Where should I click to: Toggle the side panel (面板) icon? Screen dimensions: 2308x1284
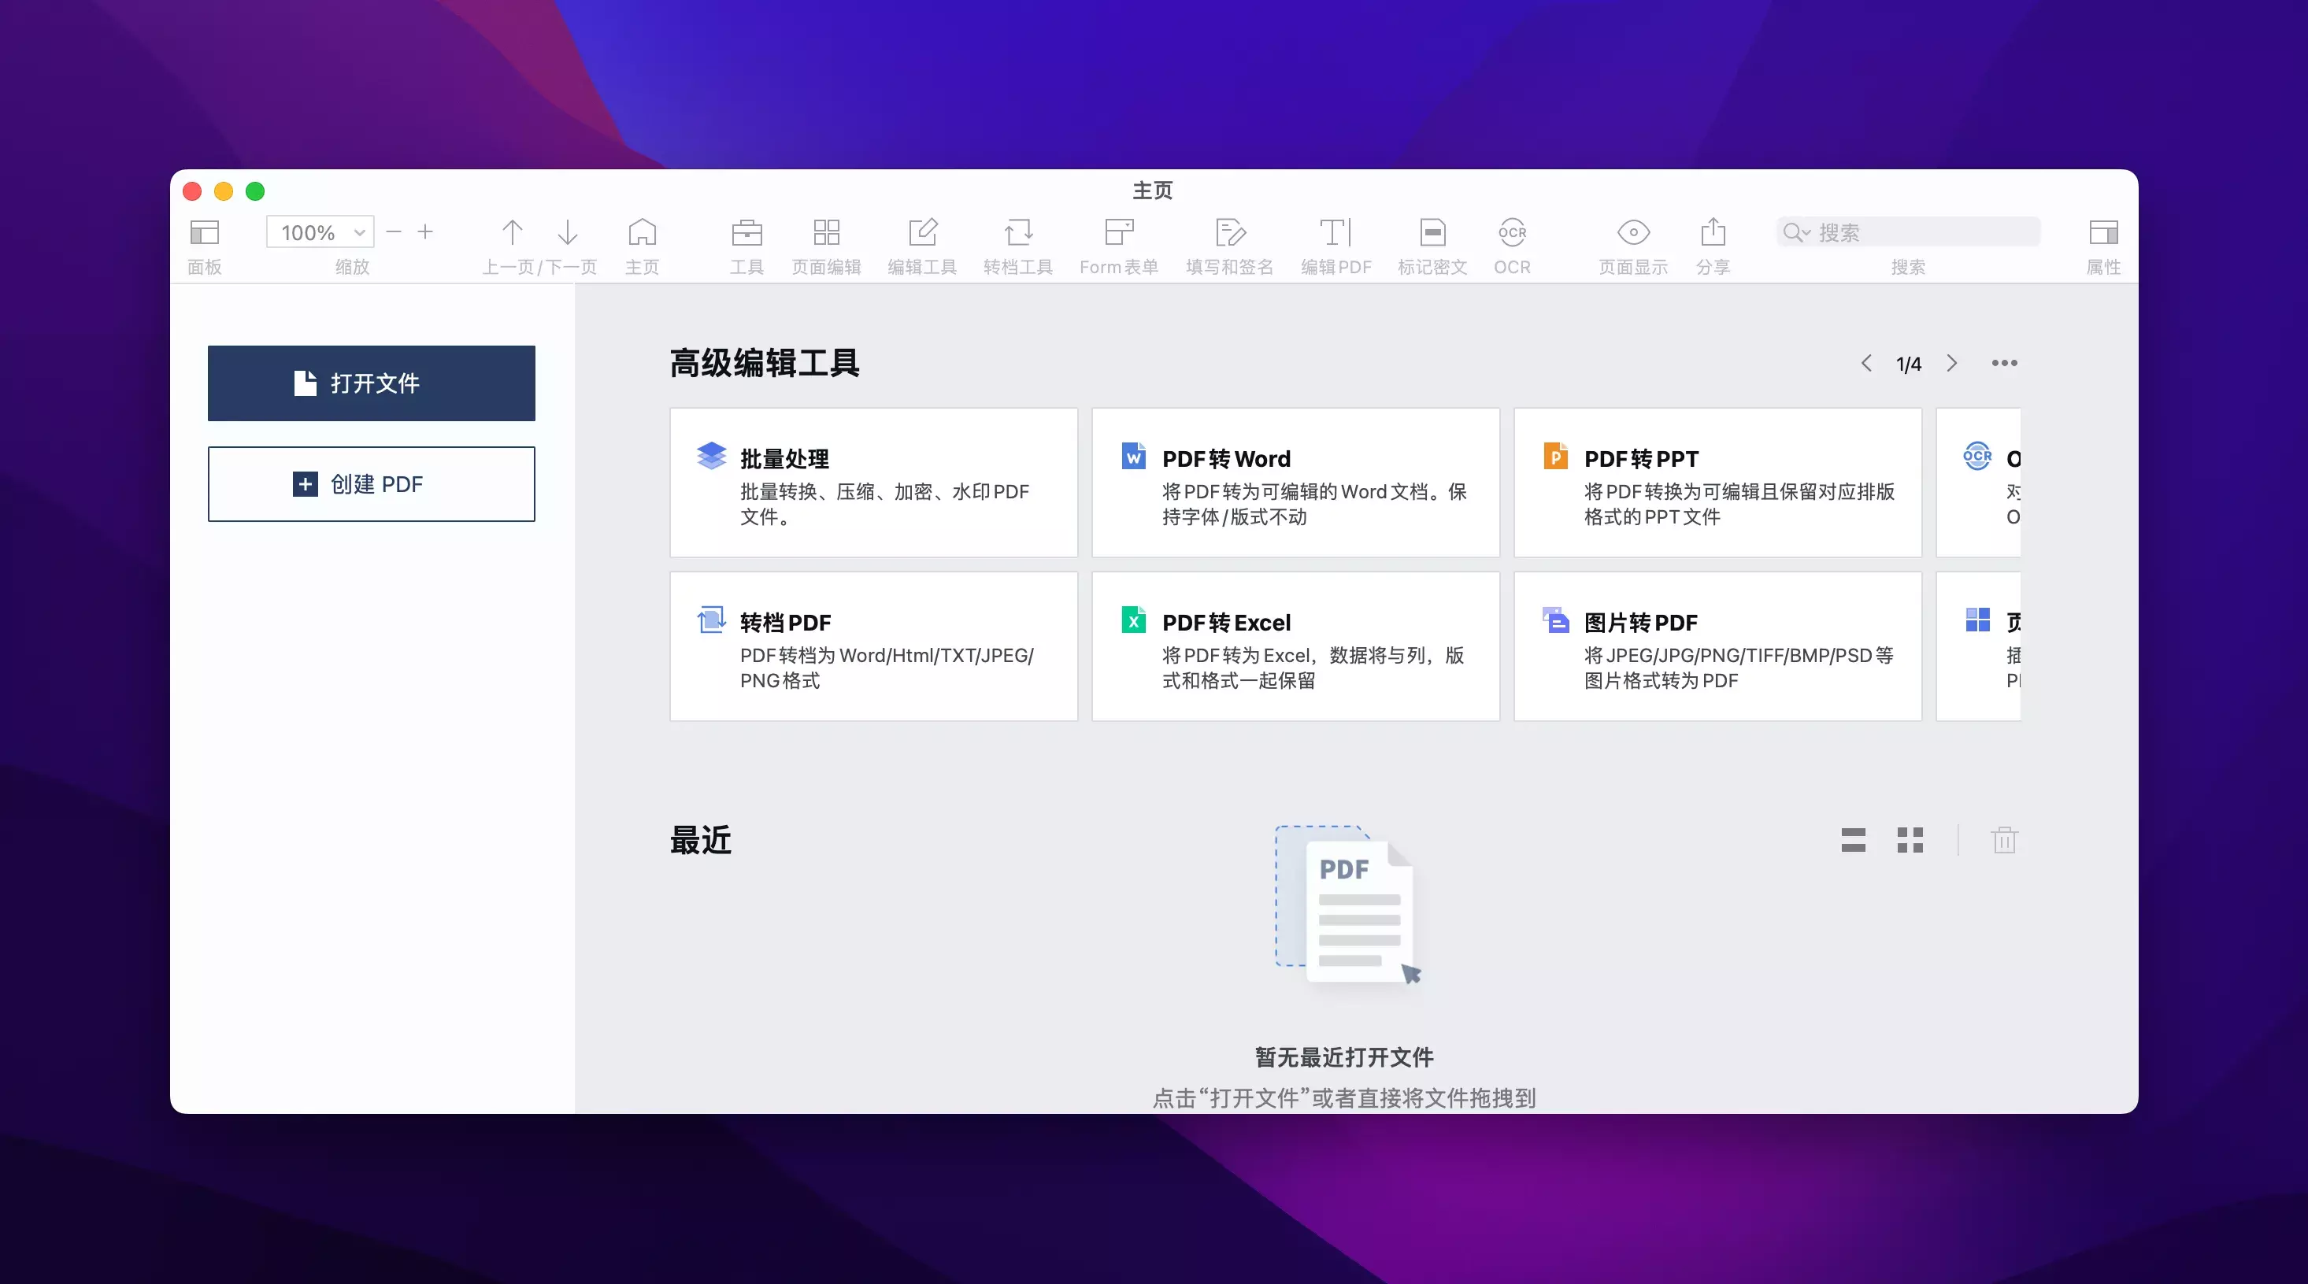coord(204,233)
